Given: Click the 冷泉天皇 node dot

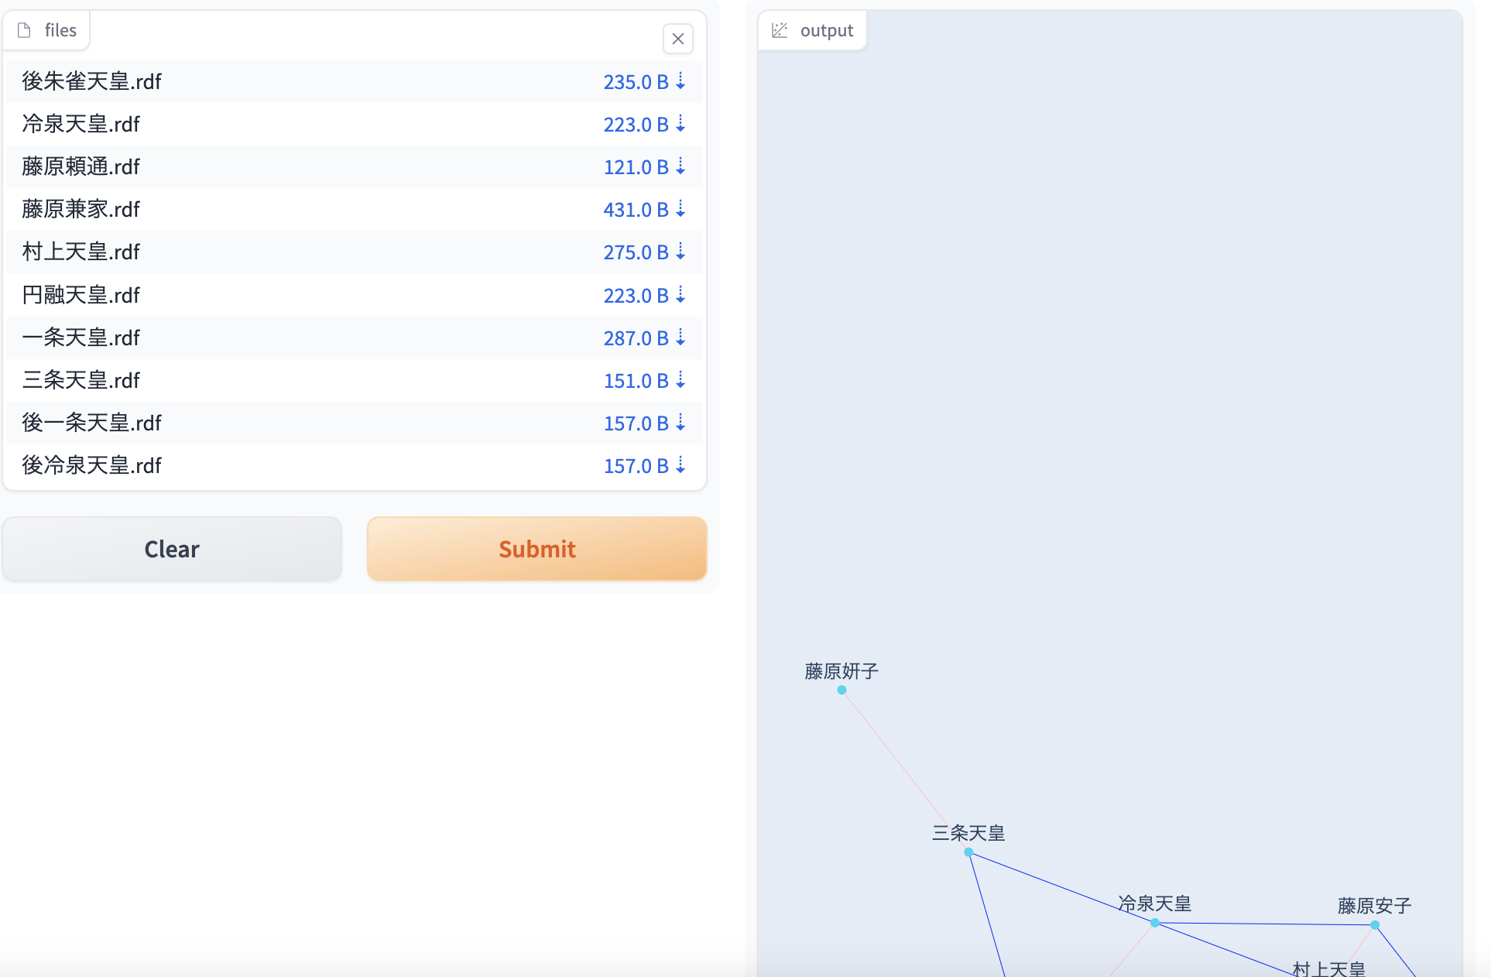Looking at the screenshot, I should tap(1154, 922).
